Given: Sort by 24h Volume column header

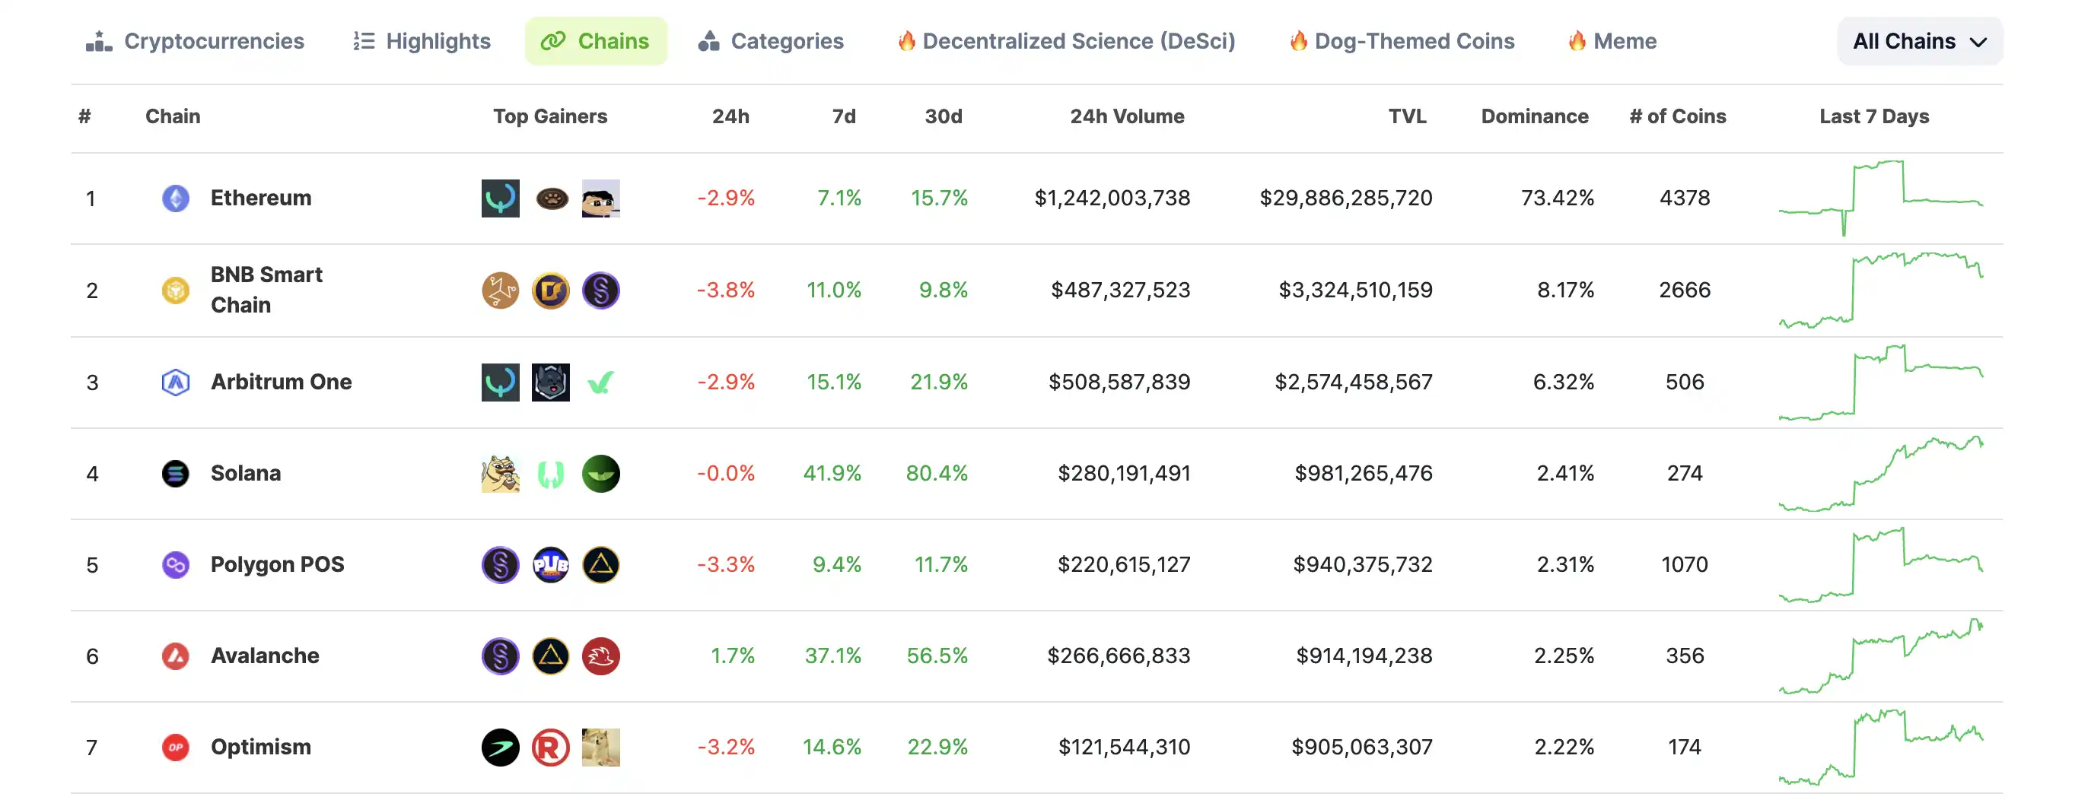Looking at the screenshot, I should point(1127,117).
